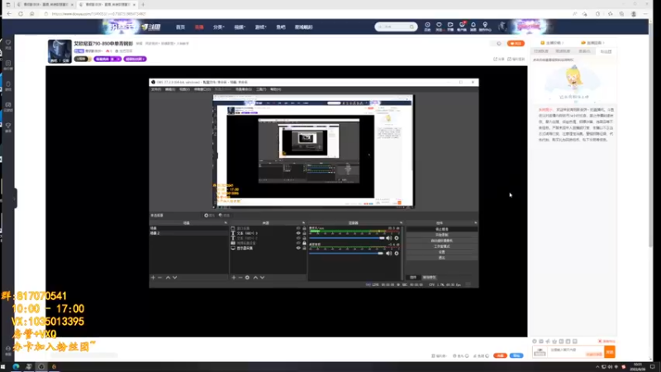Open Edge browser icon on taskbar

click(x=16, y=367)
